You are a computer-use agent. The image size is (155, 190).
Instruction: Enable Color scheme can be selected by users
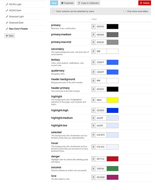(54, 11)
